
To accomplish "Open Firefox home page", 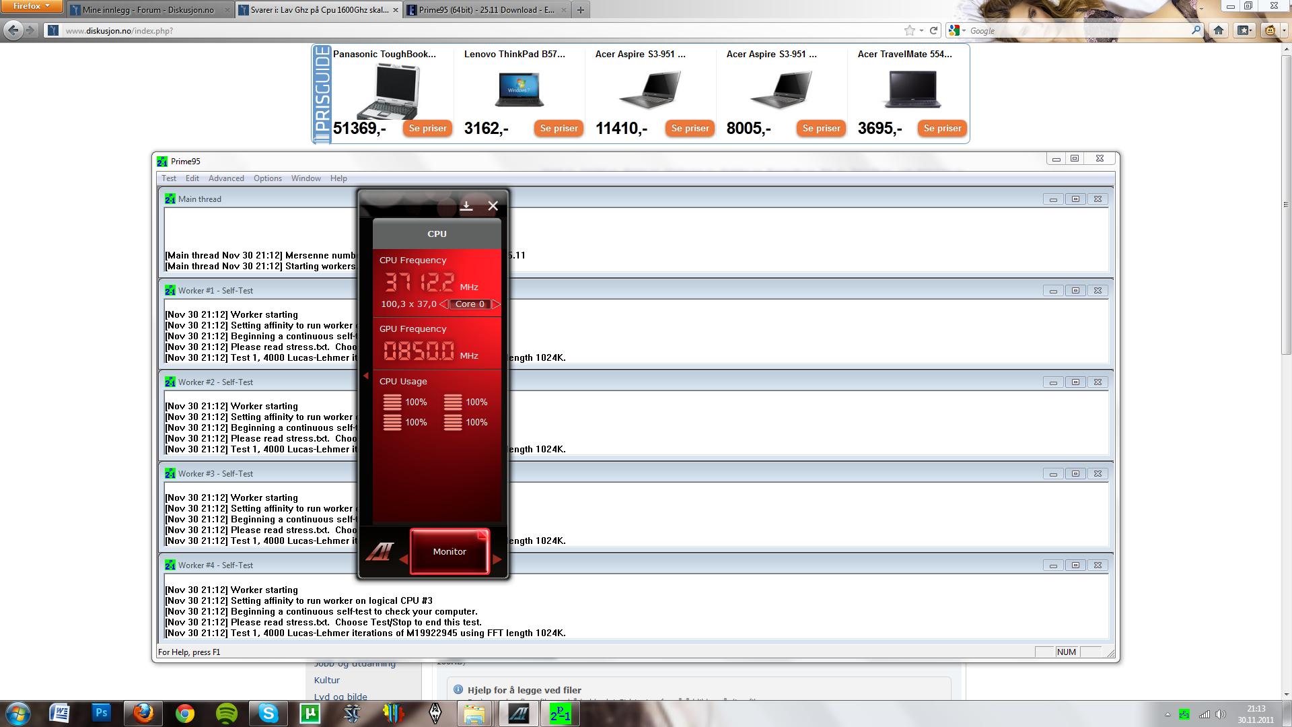I will (x=1219, y=30).
